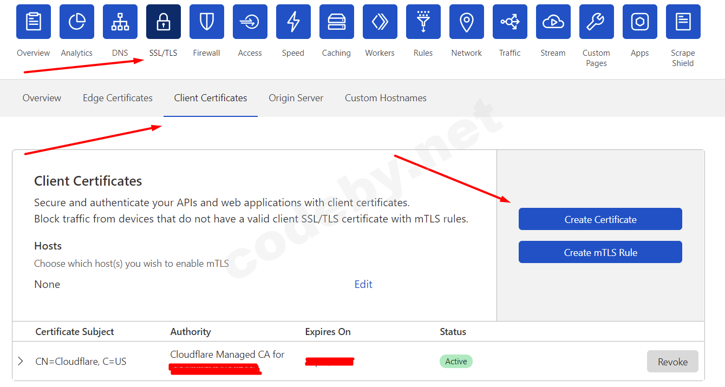725x387 pixels.
Task: Switch to the Custom Hostnames tab
Action: (386, 98)
